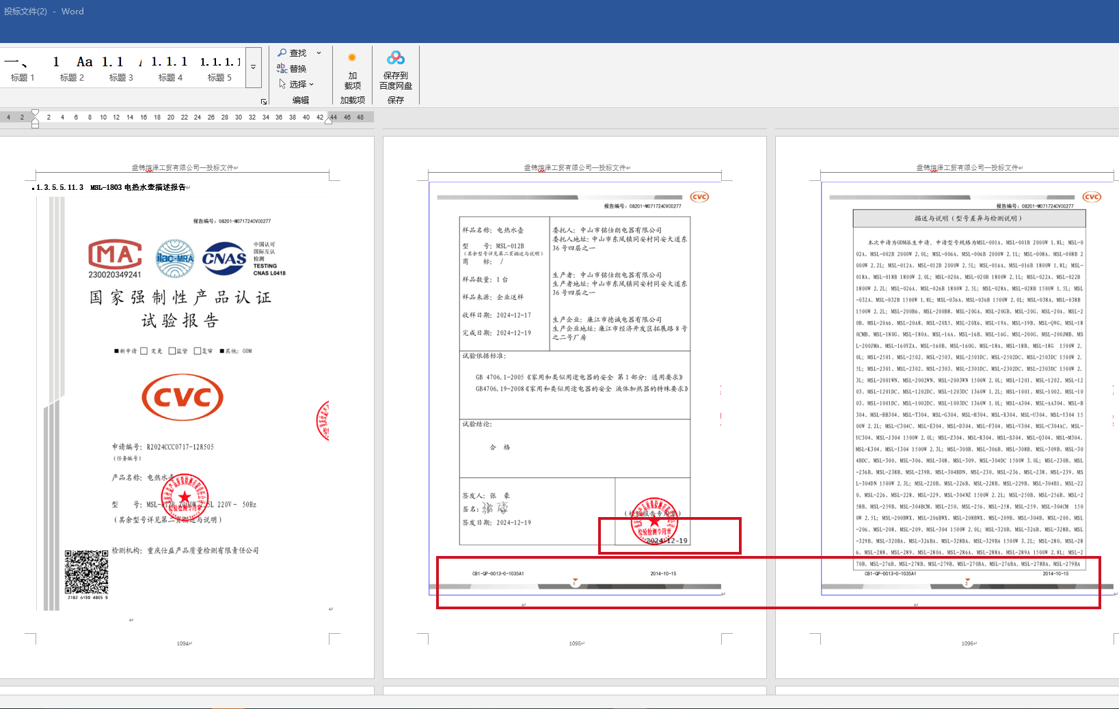1119x709 pixels.
Task: Click the large CVC logo on cover page
Action: [183, 397]
